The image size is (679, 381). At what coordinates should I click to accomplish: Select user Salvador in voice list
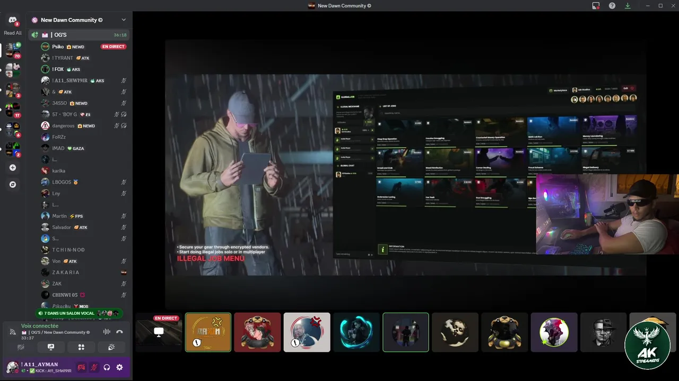(62, 228)
